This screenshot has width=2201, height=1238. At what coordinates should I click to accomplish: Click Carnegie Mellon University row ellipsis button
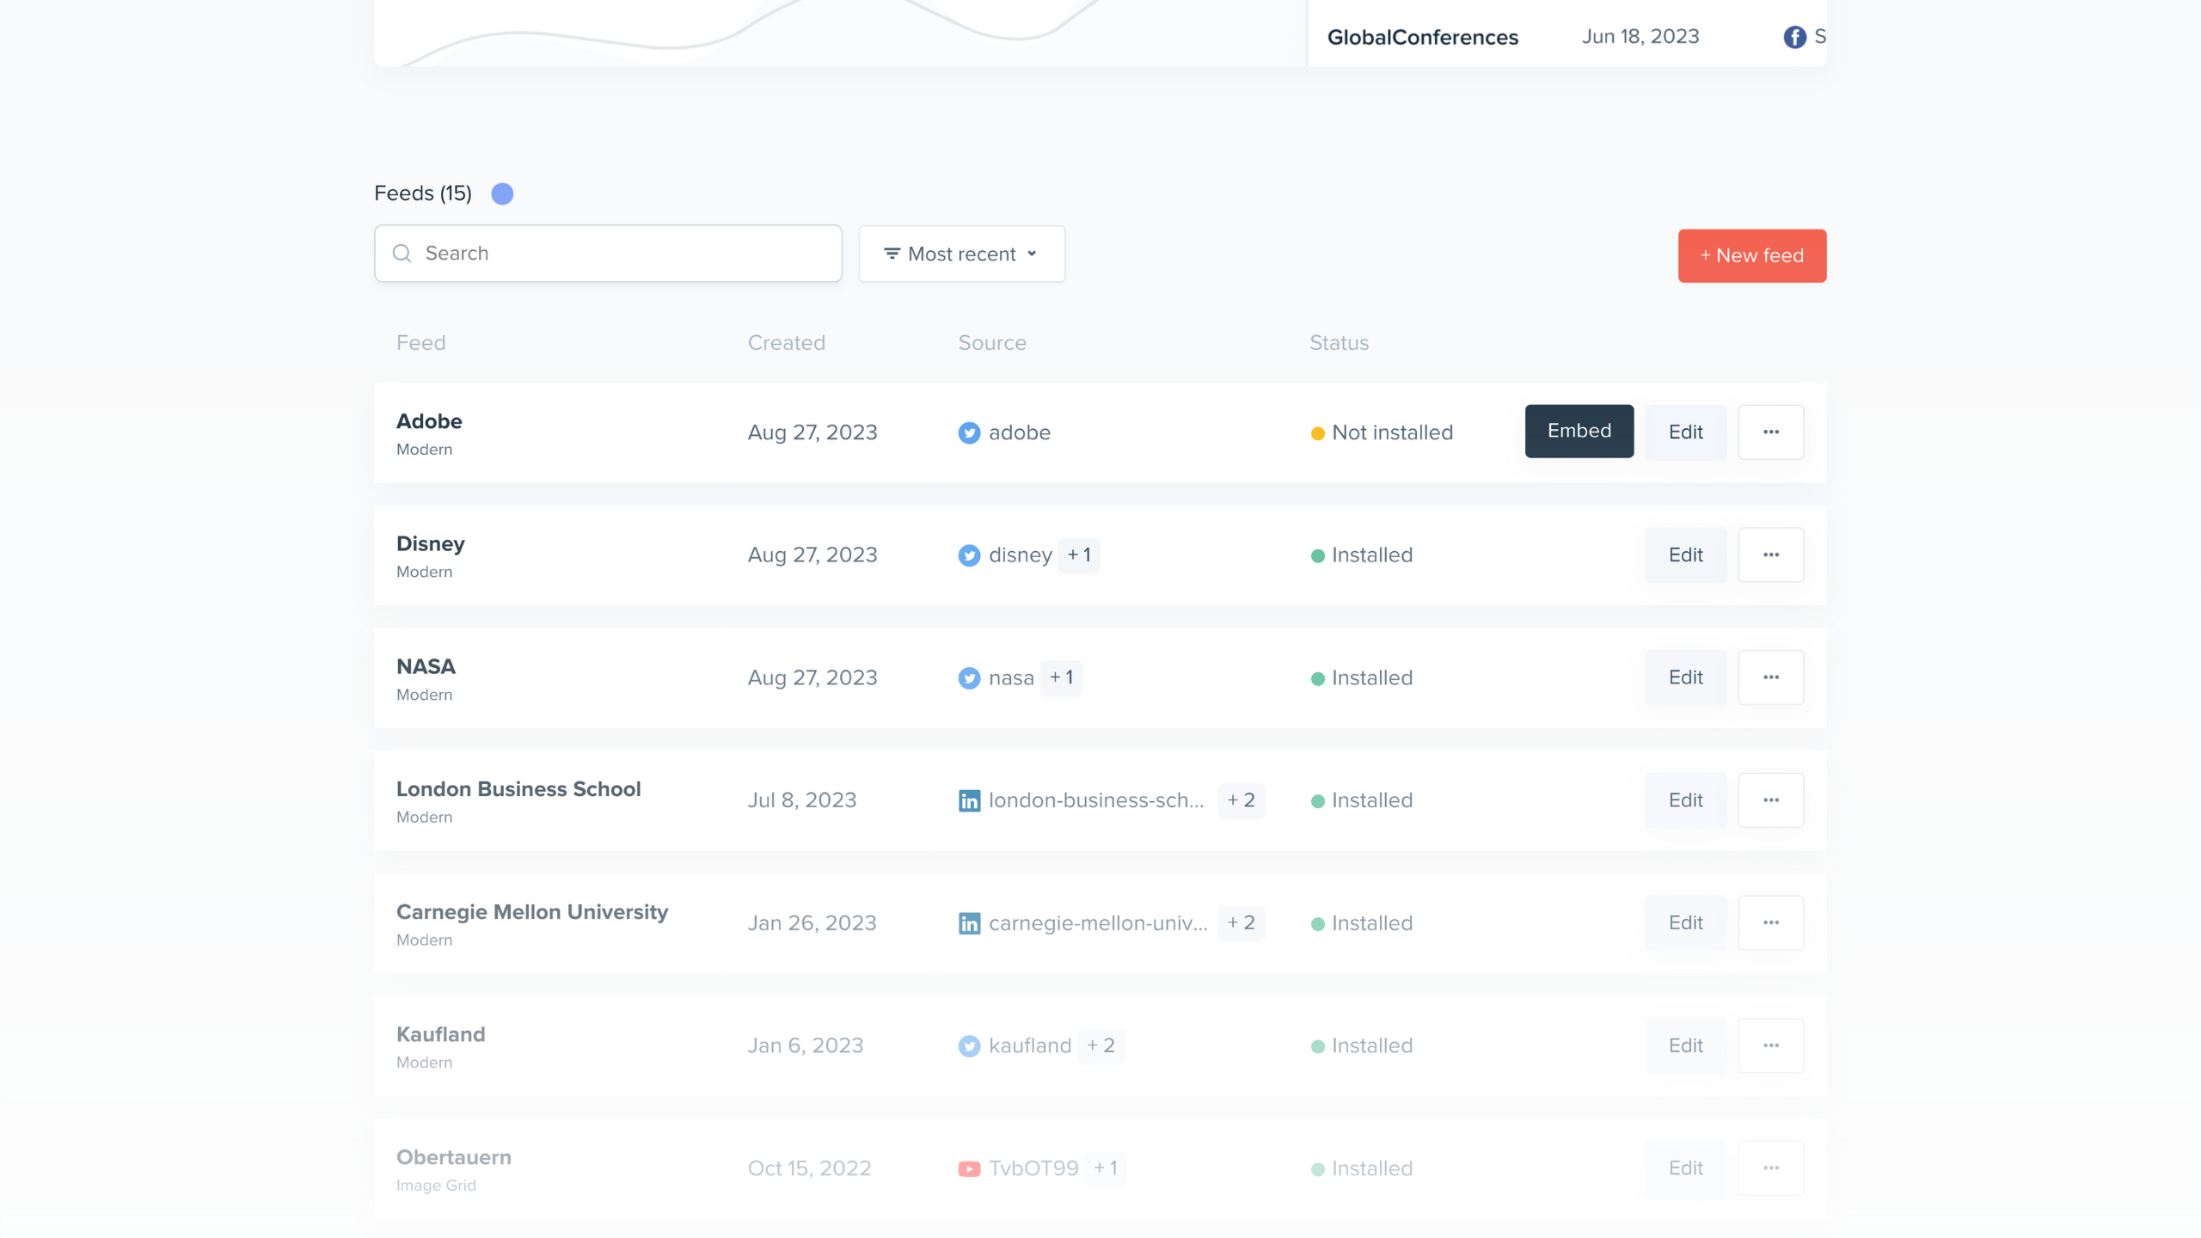tap(1770, 922)
